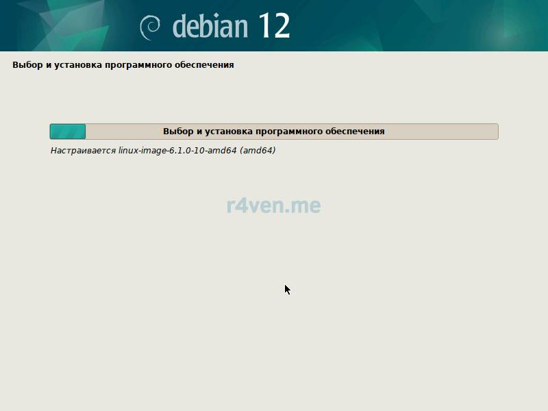
Task: Click the word "Настраивается" in the status line
Action: pyautogui.click(x=83, y=151)
